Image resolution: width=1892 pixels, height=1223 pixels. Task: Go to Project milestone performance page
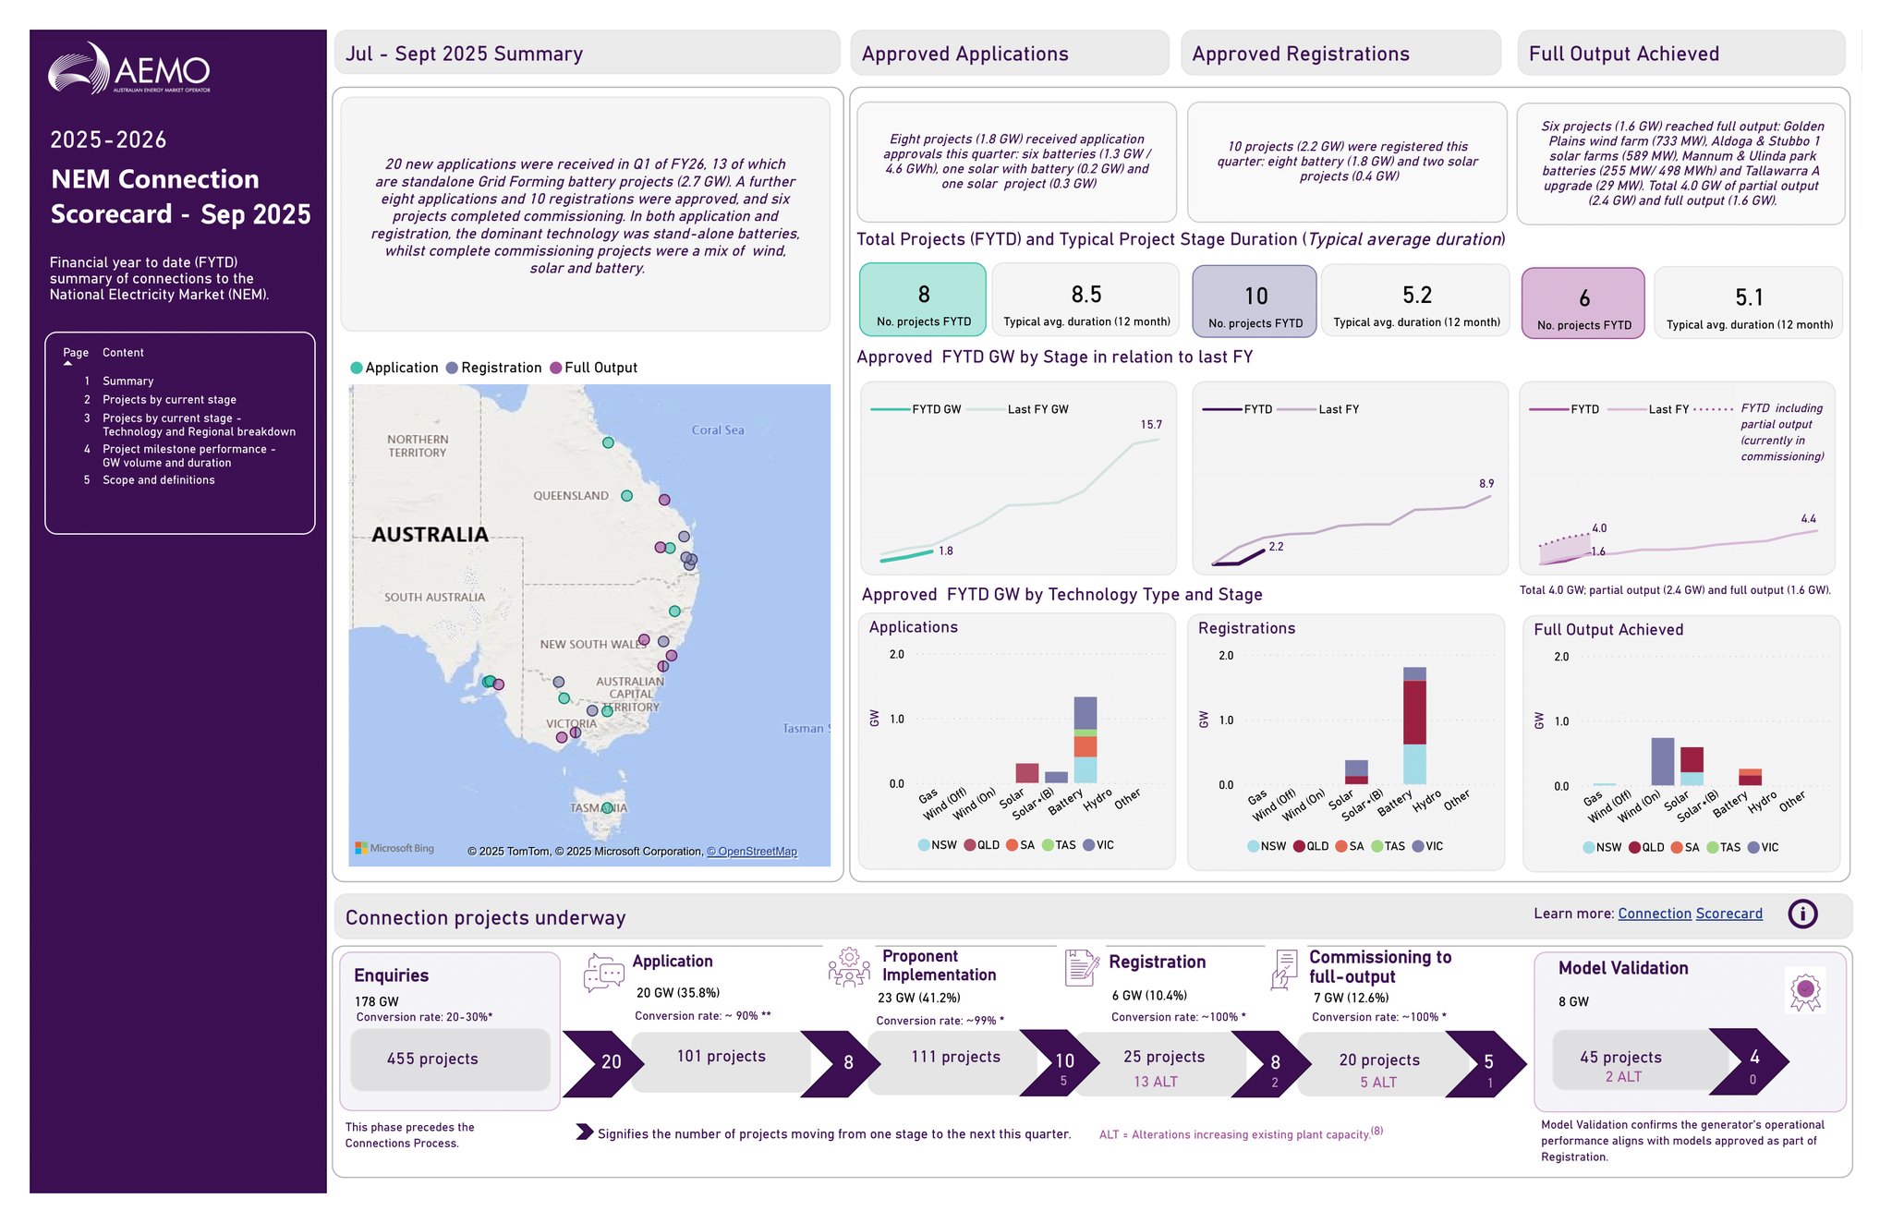188,455
